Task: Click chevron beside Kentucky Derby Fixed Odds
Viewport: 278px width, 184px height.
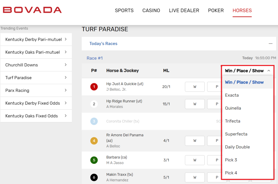Action: click(x=66, y=103)
